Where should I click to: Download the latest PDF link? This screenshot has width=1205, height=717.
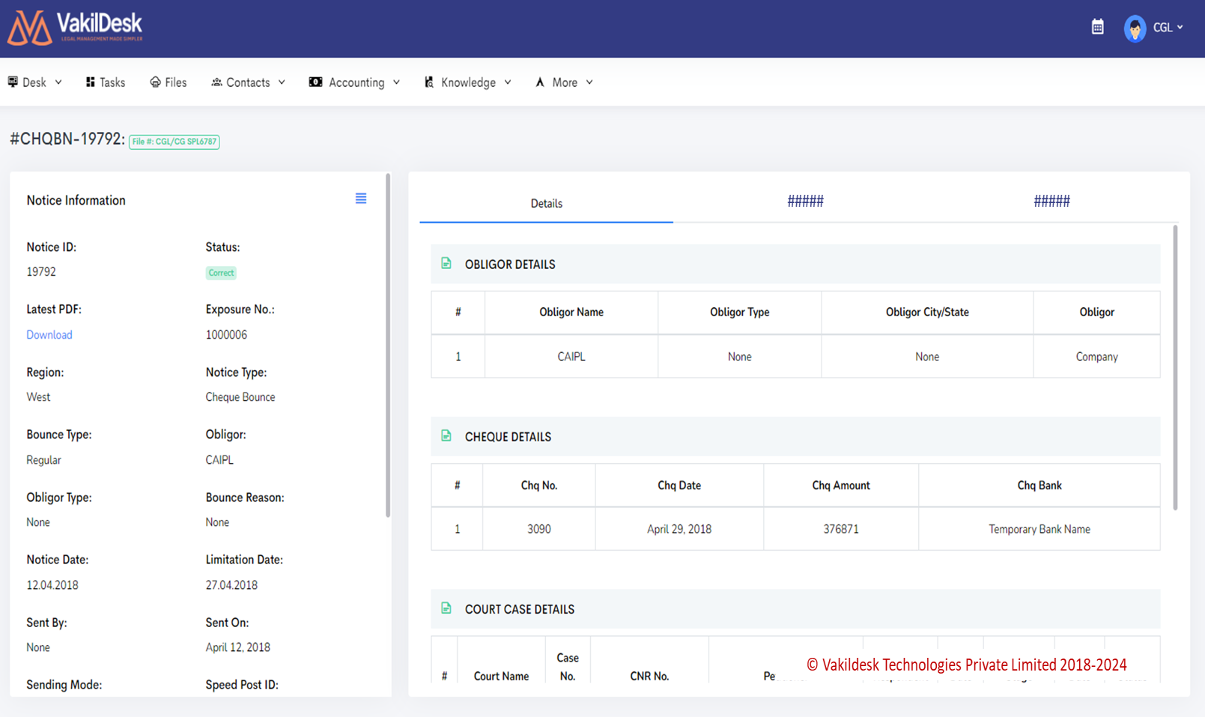tap(49, 335)
